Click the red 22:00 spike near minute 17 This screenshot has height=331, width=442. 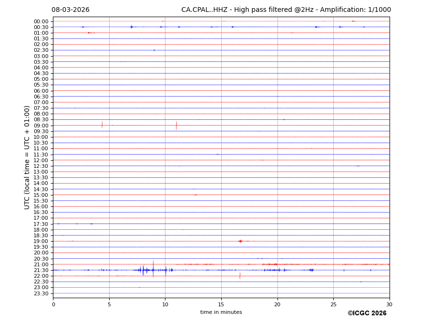(240, 275)
